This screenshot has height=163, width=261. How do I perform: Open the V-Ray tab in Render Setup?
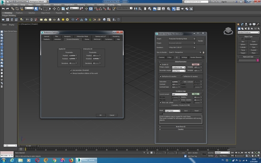pos(169,57)
